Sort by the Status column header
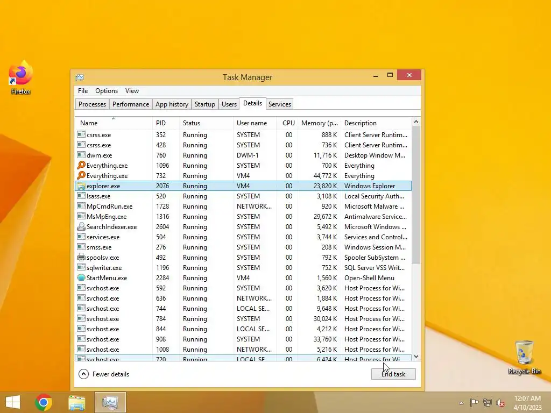This screenshot has width=551, height=413. 206,123
